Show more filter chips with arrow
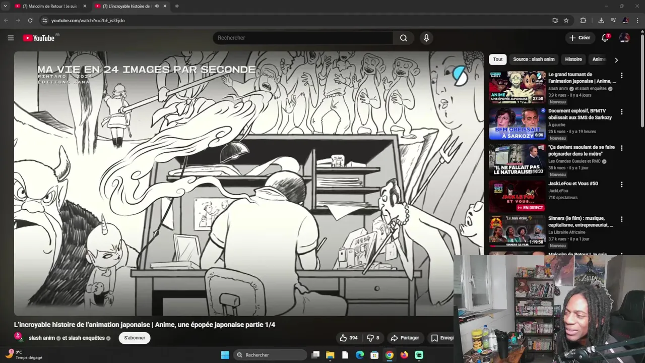 click(x=616, y=59)
